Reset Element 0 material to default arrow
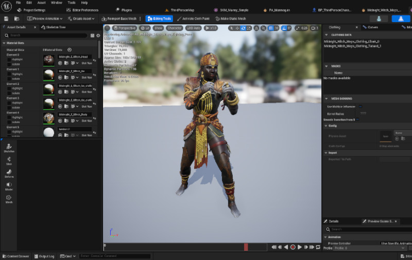412x260 pixels. tap(94, 61)
